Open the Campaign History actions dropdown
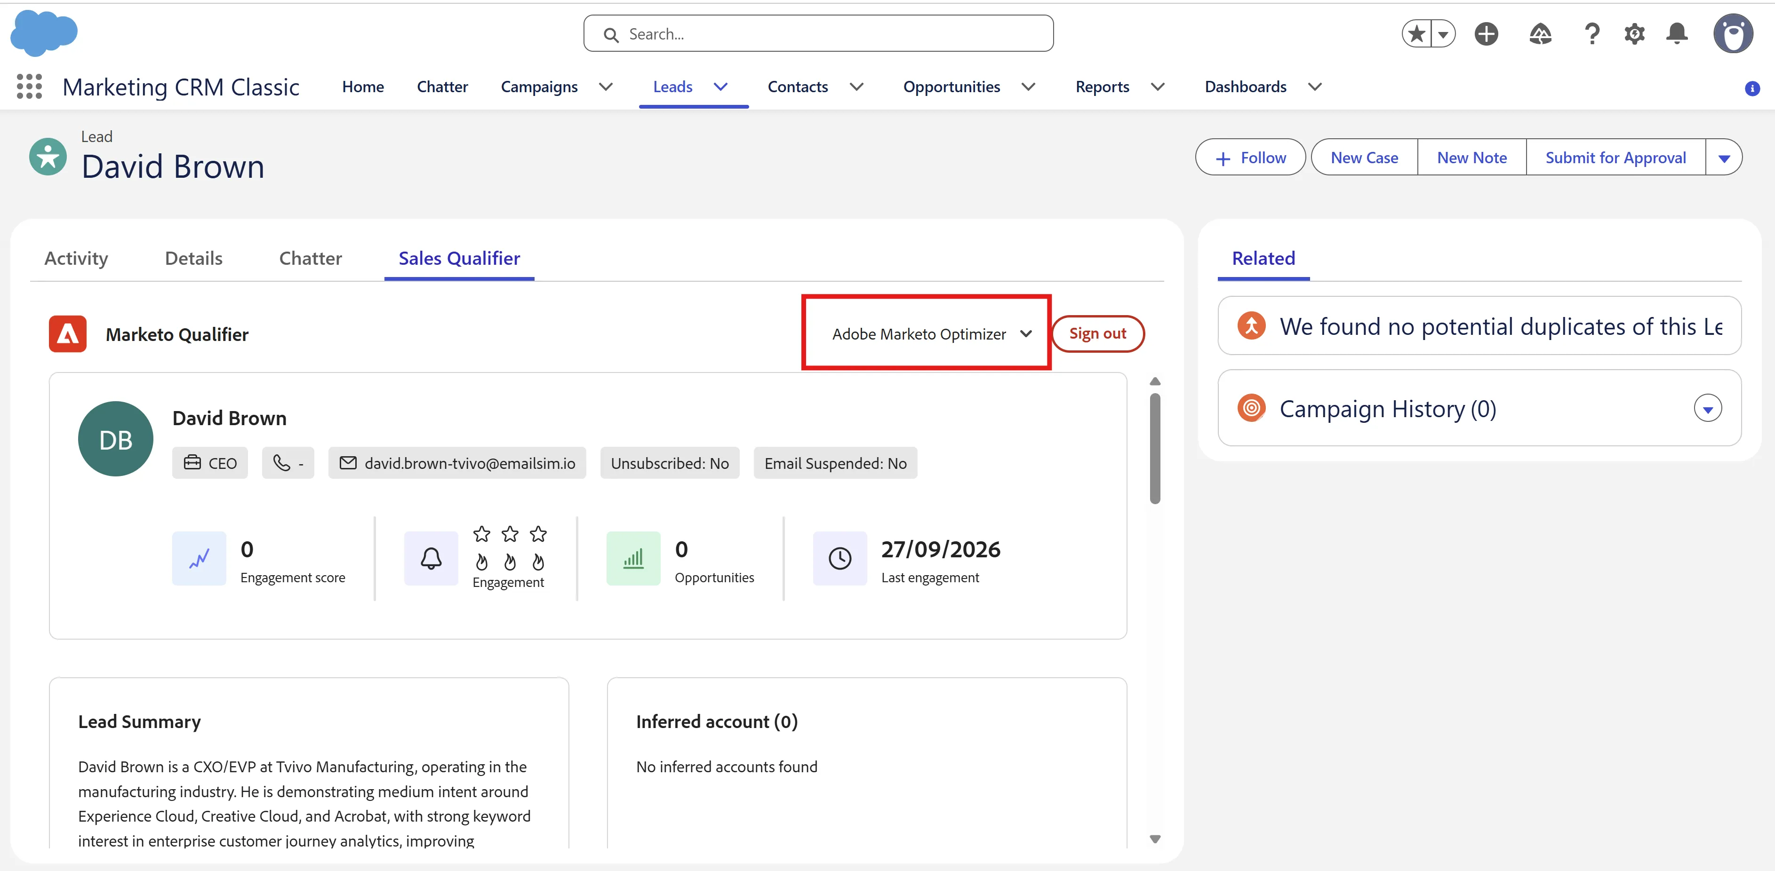Screen dimensions: 1775x871 (1707, 408)
